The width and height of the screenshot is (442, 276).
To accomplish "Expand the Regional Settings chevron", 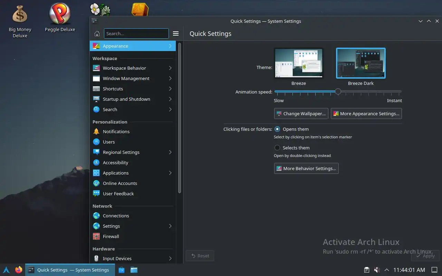I will pos(170,152).
